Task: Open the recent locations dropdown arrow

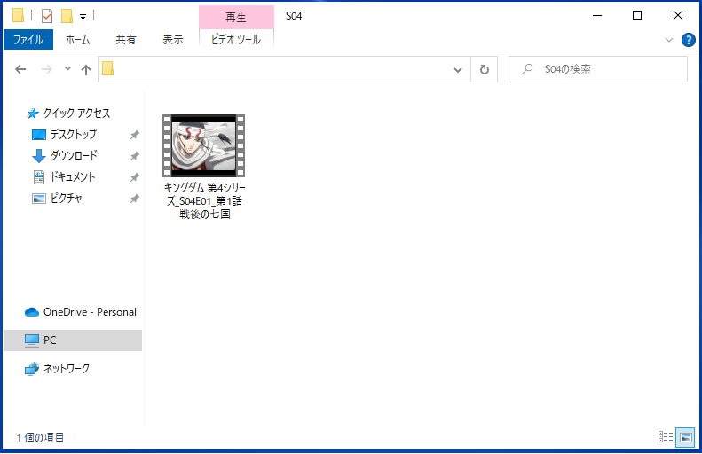Action: pos(67,69)
